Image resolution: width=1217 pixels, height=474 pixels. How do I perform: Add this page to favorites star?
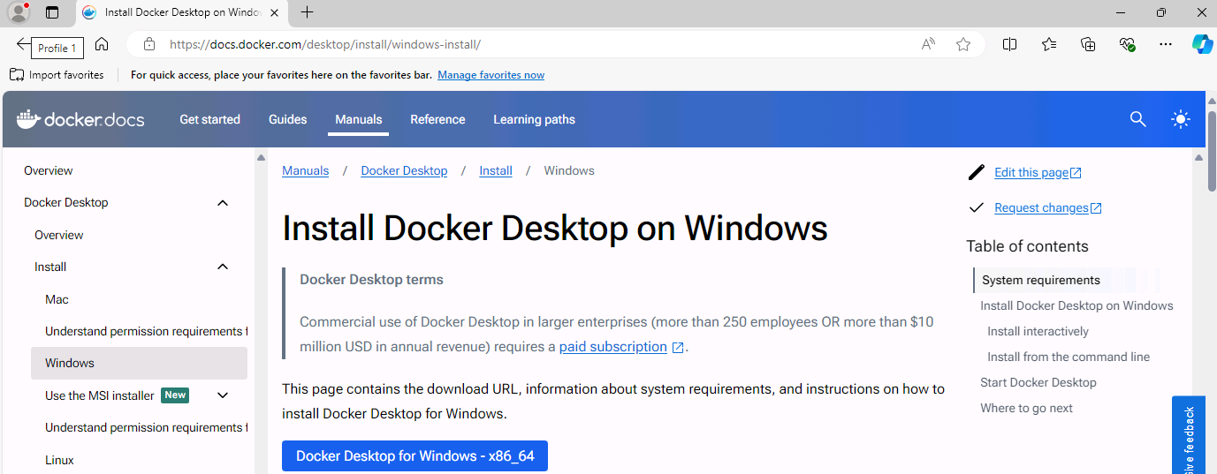pos(963,44)
